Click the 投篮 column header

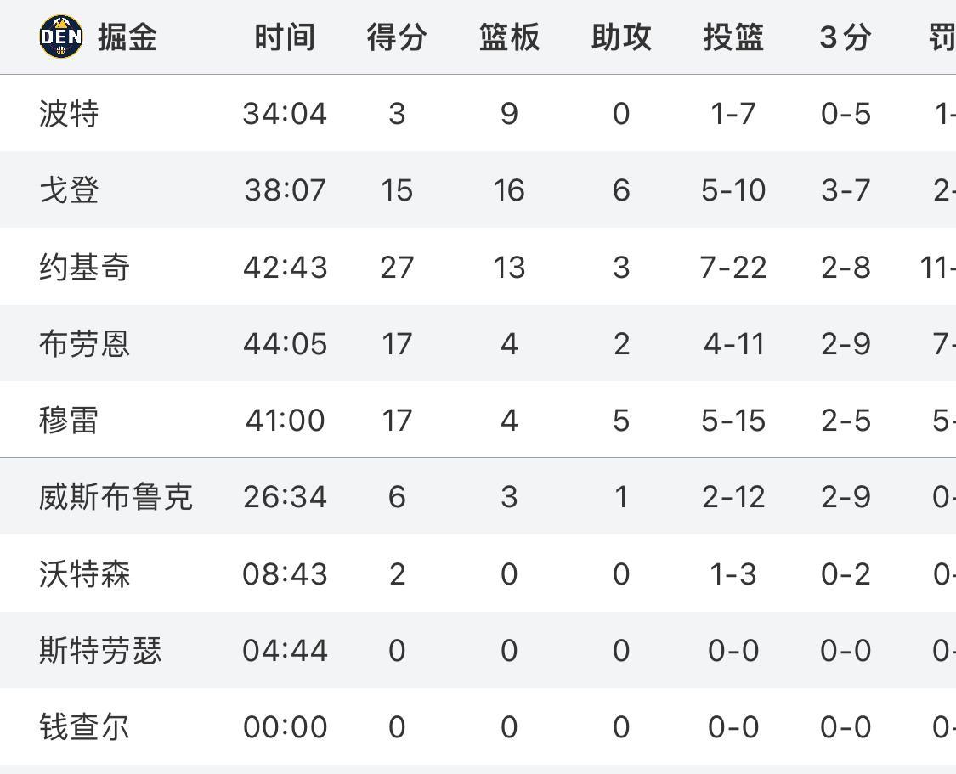point(733,37)
